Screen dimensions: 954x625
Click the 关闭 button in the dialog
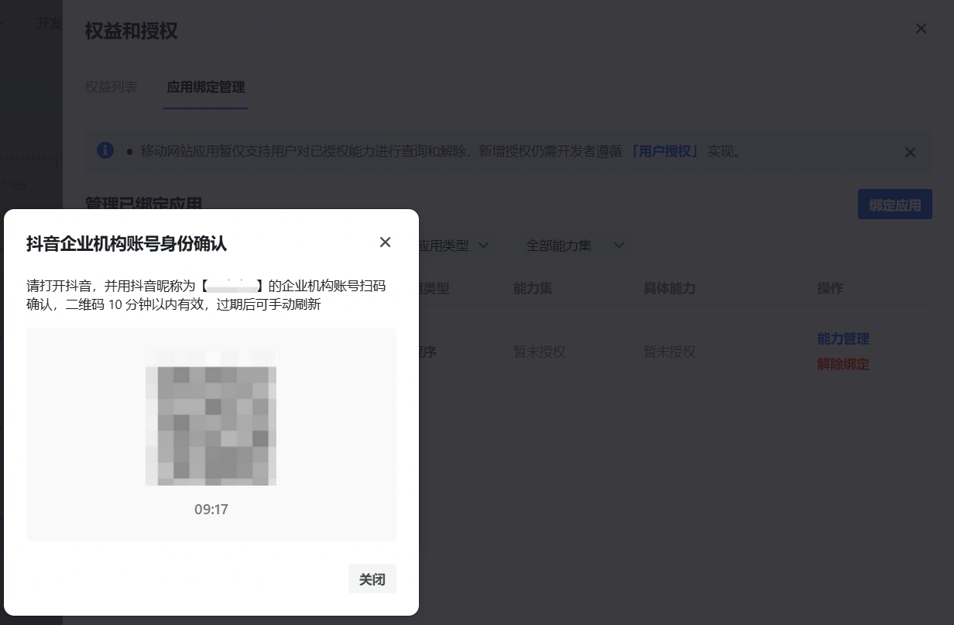pos(372,579)
